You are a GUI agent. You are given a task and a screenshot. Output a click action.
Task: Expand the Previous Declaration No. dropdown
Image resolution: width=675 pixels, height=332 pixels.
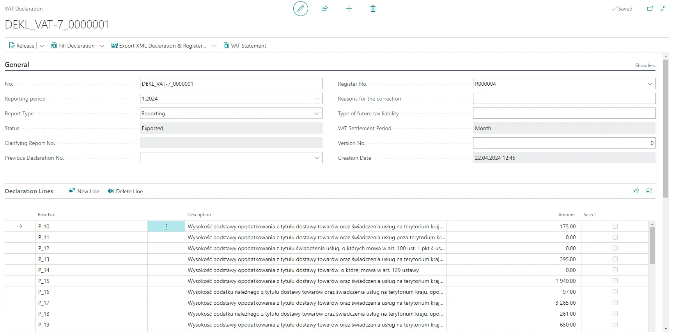pos(317,158)
